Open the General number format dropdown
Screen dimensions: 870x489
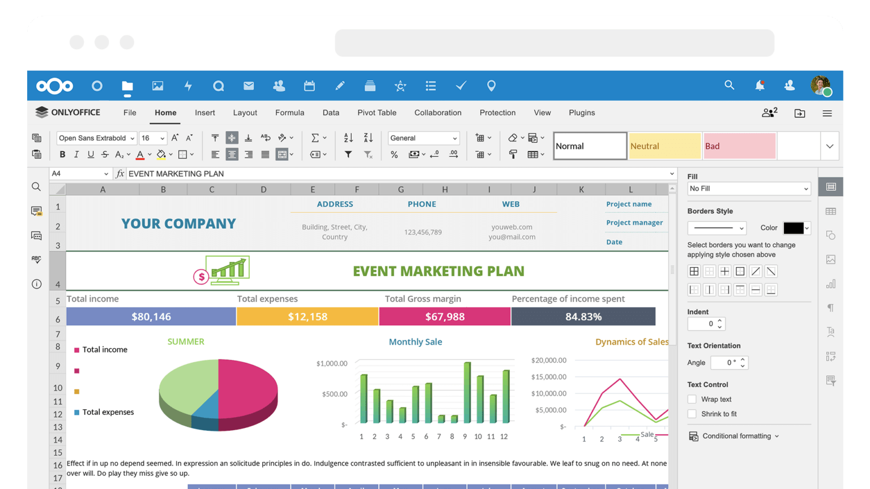tap(423, 138)
